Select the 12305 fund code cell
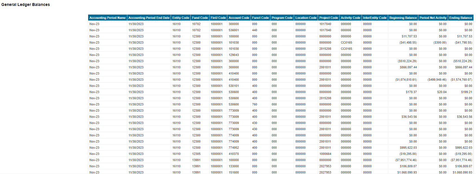 coord(196,154)
